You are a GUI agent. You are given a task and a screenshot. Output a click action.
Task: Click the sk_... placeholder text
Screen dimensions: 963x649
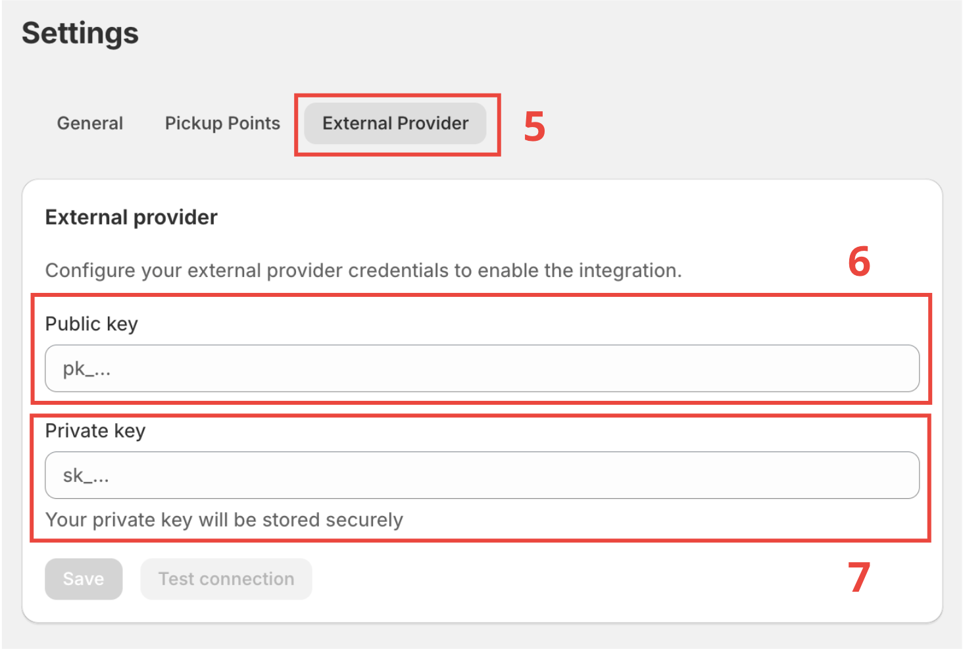(86, 476)
